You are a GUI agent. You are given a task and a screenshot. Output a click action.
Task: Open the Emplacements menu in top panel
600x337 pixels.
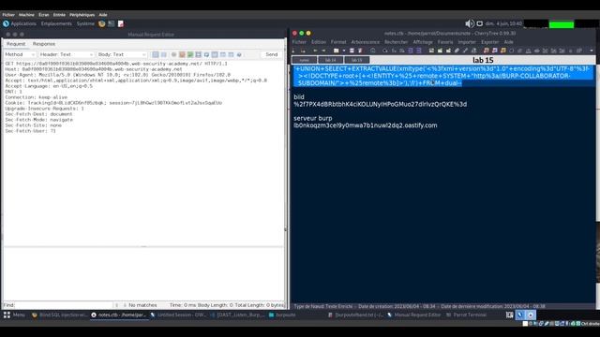click(x=56, y=23)
